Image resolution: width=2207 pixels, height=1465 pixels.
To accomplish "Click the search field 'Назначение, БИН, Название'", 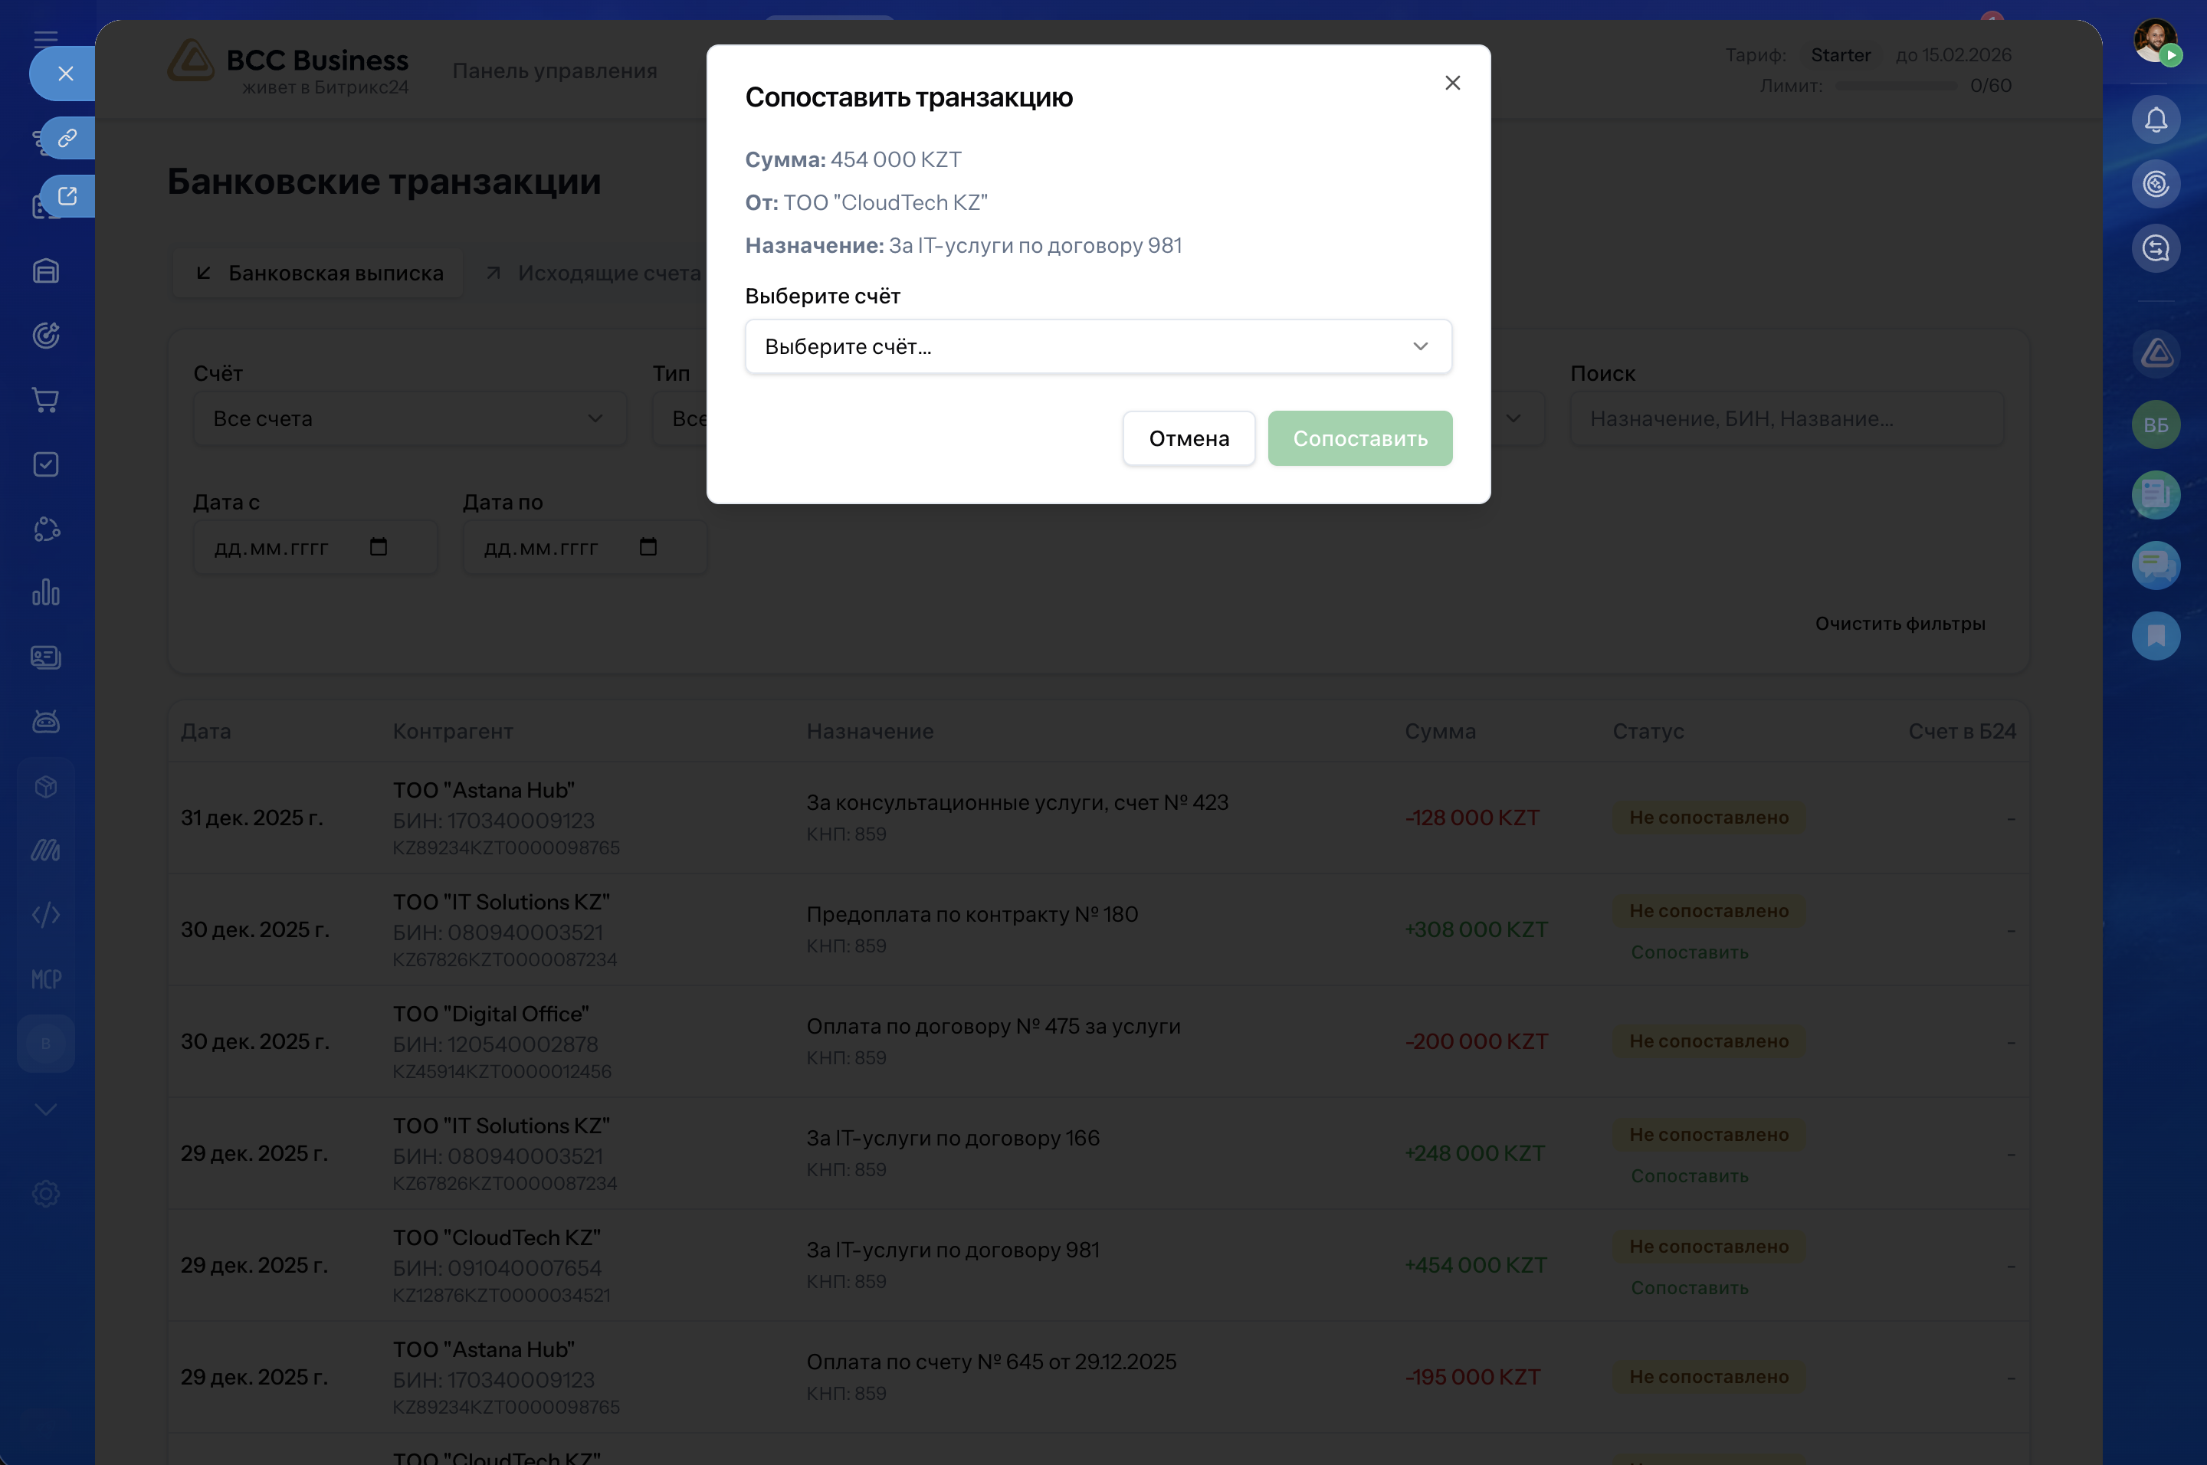I will (1786, 418).
